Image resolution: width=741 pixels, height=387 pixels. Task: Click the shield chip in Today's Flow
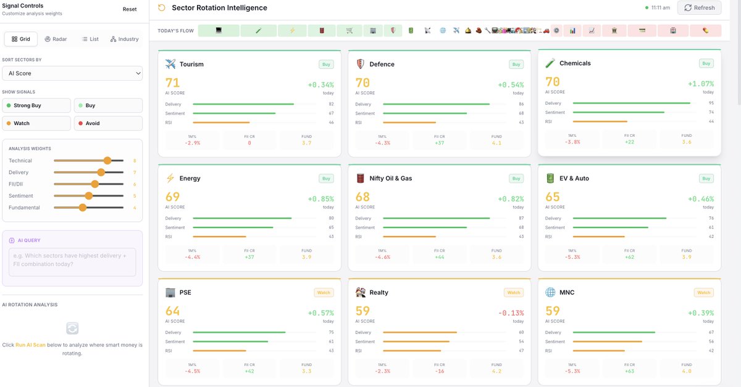click(393, 30)
